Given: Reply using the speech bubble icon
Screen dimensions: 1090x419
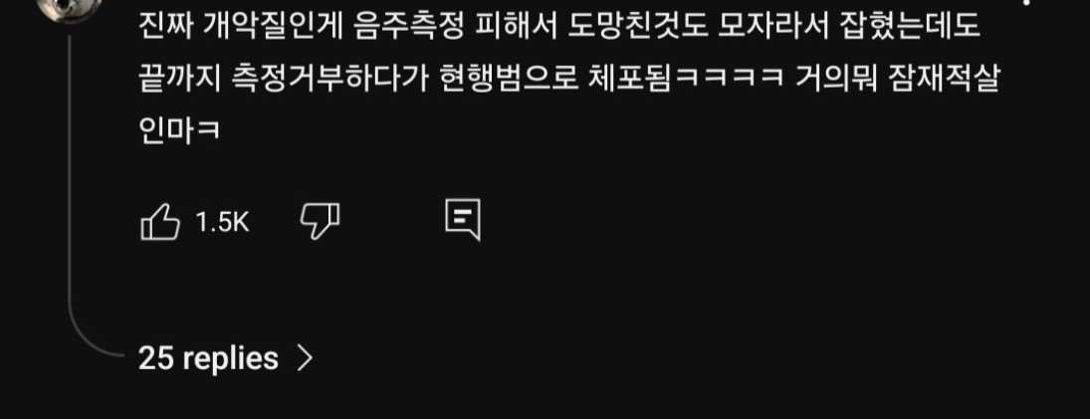Looking at the screenshot, I should (462, 221).
